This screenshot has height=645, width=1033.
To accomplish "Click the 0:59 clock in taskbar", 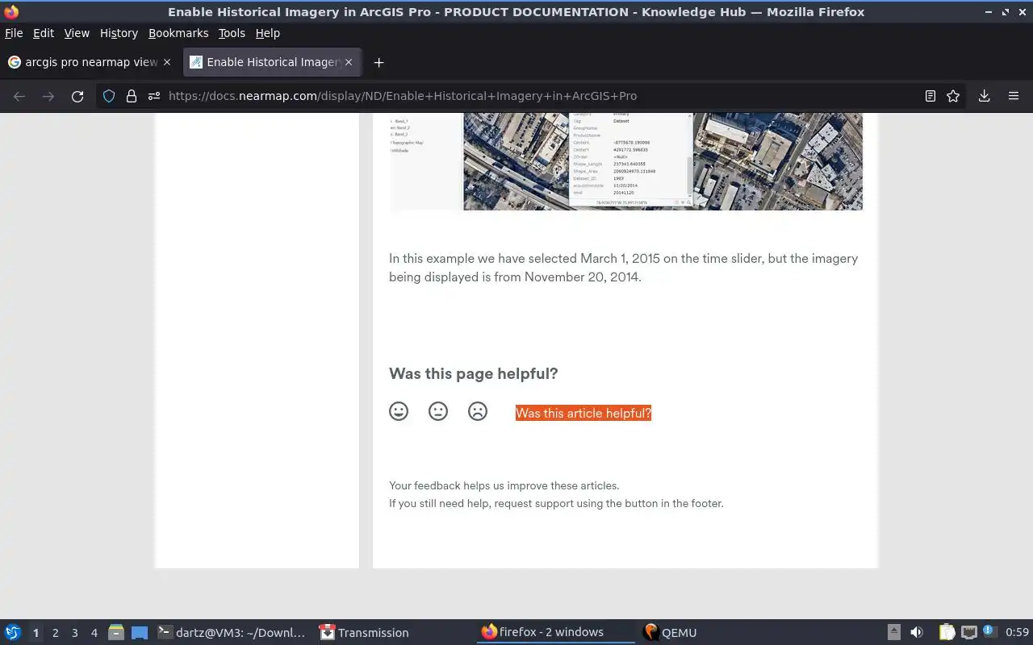I will click(1017, 633).
